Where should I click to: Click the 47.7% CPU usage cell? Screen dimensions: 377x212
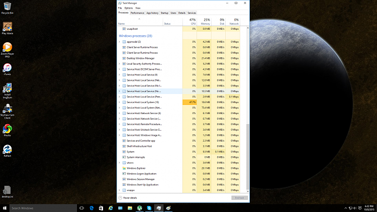click(190, 102)
